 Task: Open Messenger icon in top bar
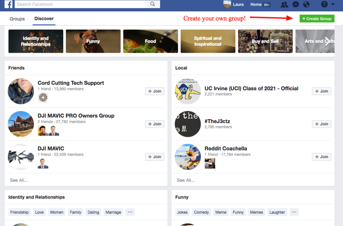[x=295, y=4]
